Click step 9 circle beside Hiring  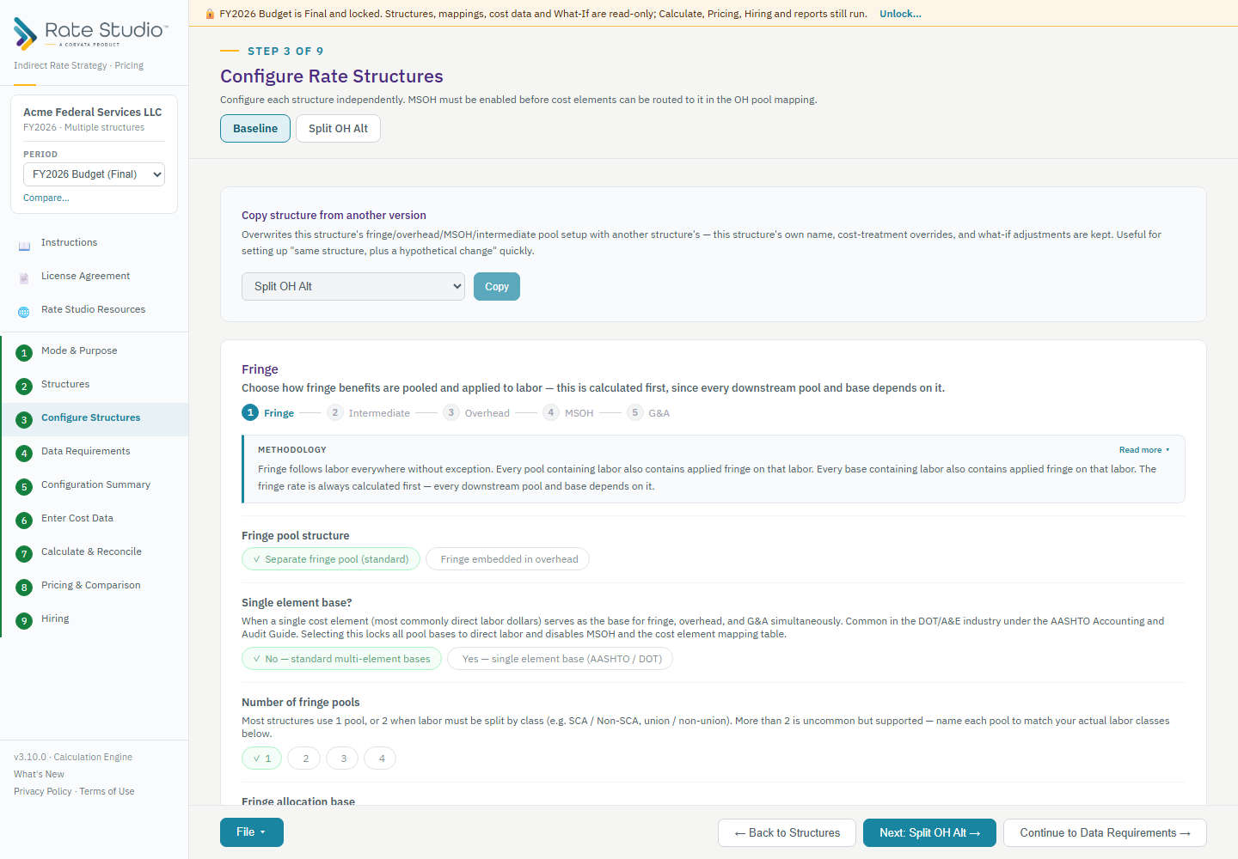pos(24,621)
